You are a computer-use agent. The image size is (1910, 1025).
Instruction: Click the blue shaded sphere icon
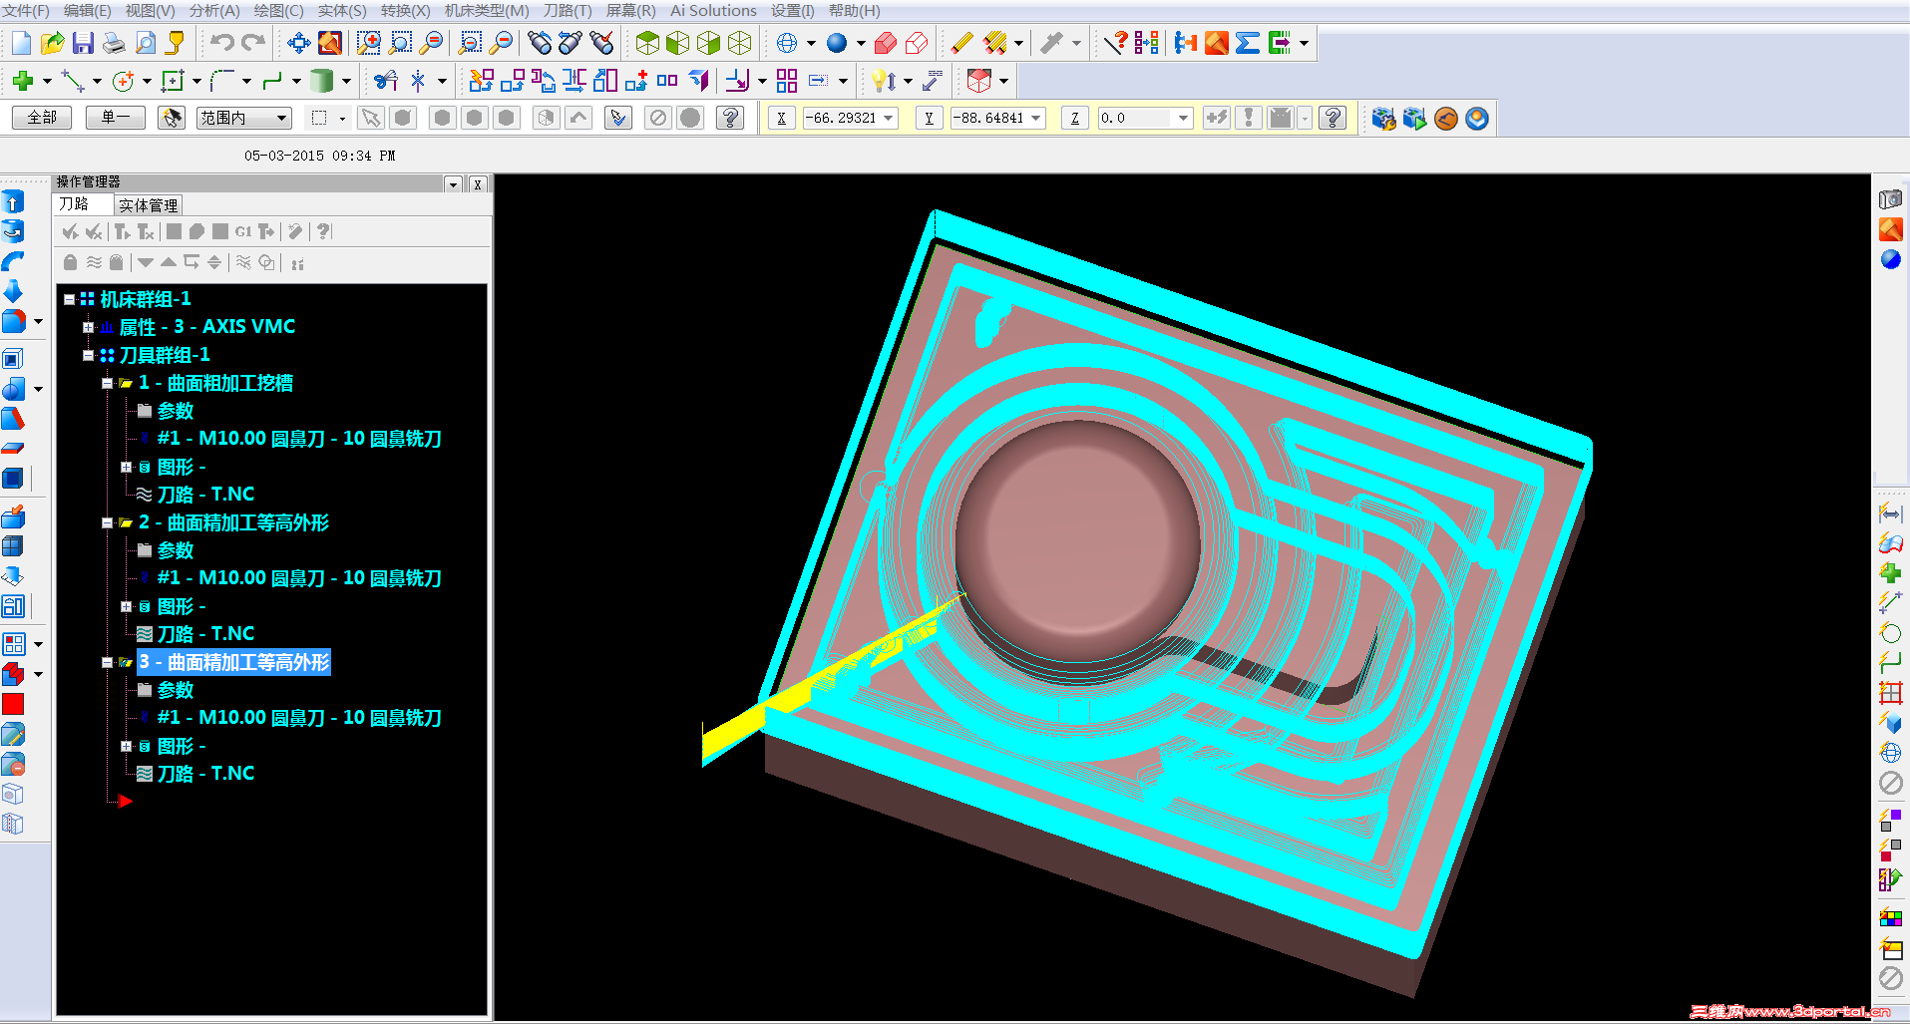837,43
